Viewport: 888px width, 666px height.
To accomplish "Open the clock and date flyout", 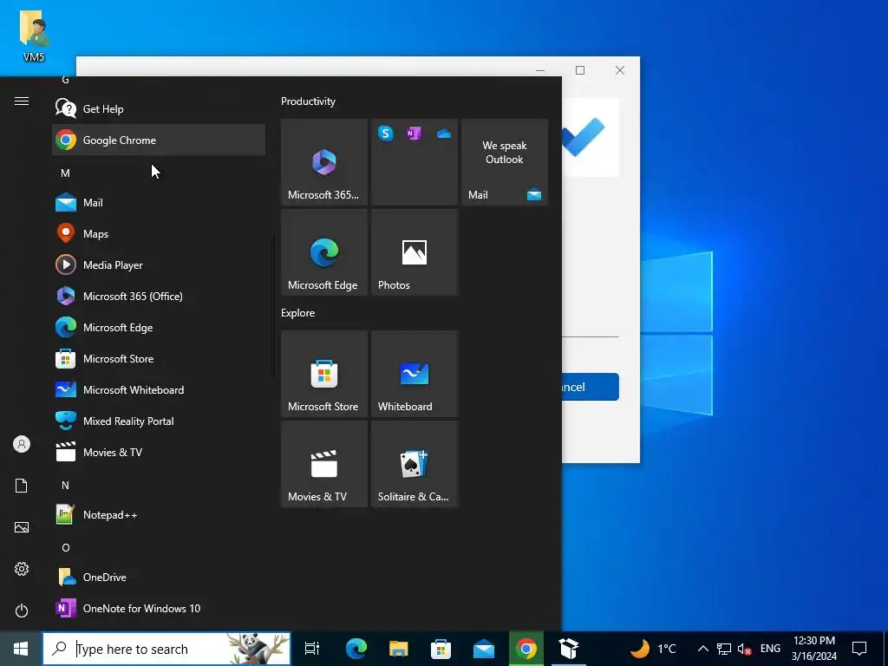I will point(814,649).
